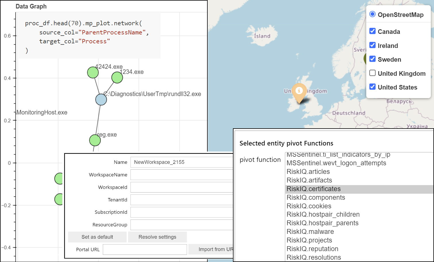Click the Name field containing NewWorkspace_2155
Screen dimensions: 434x262
182,162
